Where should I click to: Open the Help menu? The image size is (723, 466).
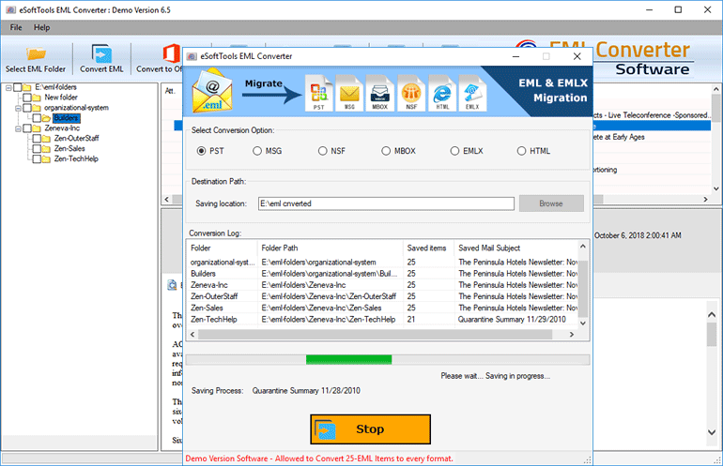[x=41, y=27]
